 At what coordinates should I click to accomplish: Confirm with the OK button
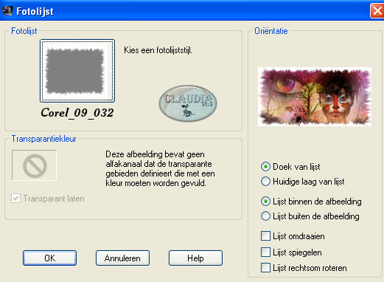click(x=49, y=258)
